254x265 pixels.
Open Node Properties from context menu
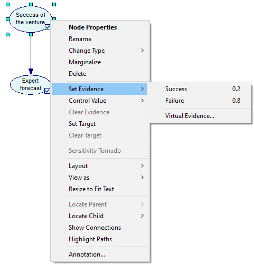coord(92,27)
